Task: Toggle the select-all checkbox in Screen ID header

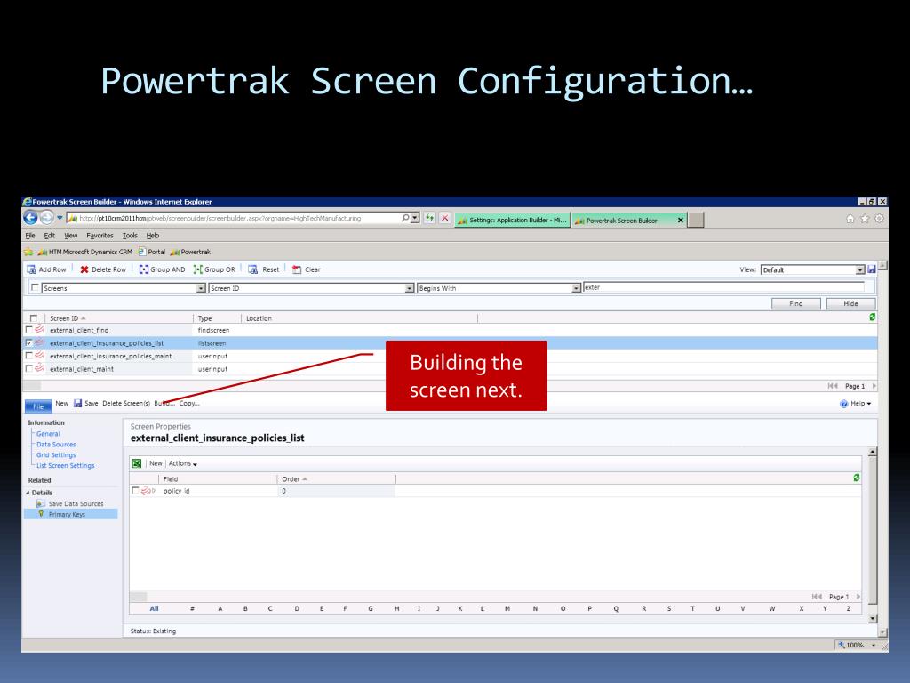Action: coord(34,318)
